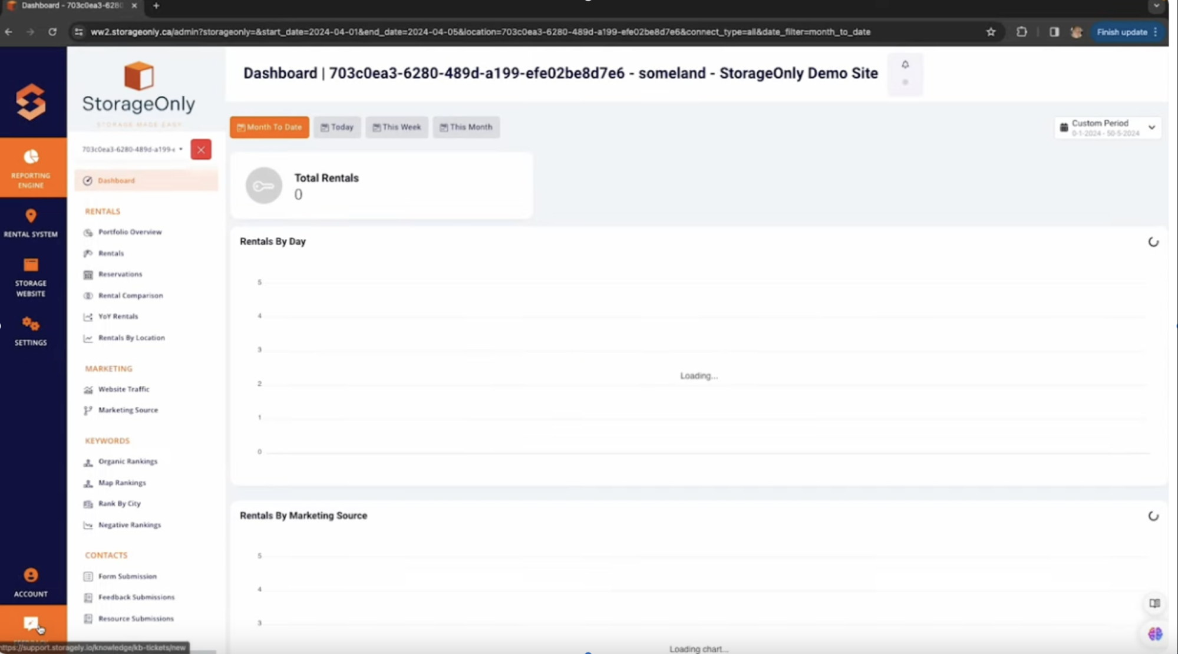Click the browser profile avatar
Screen dimensions: 1178x654
pyautogui.click(x=1077, y=32)
